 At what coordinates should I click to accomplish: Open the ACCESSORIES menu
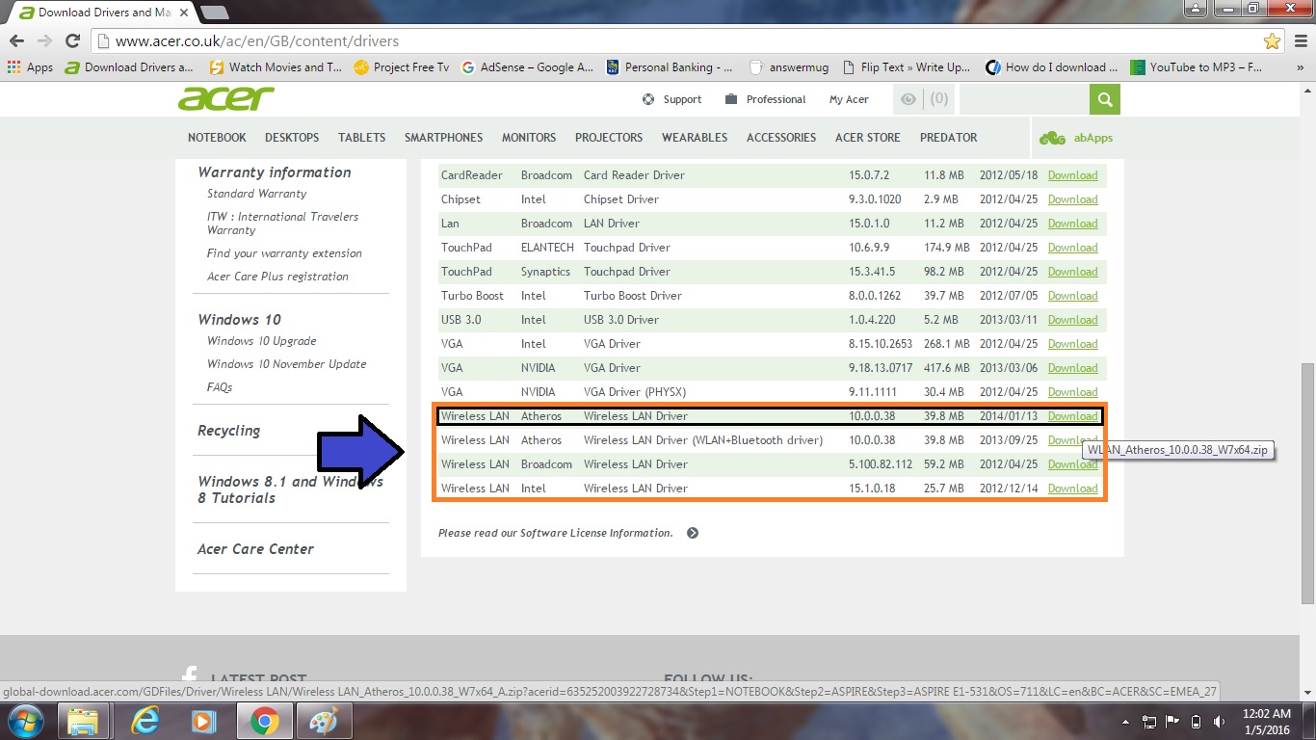click(781, 138)
